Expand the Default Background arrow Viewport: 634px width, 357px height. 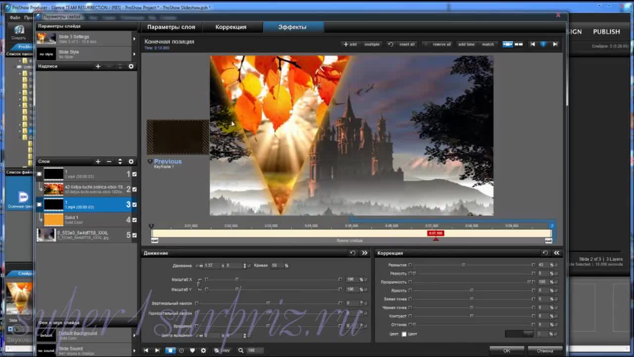[134, 335]
